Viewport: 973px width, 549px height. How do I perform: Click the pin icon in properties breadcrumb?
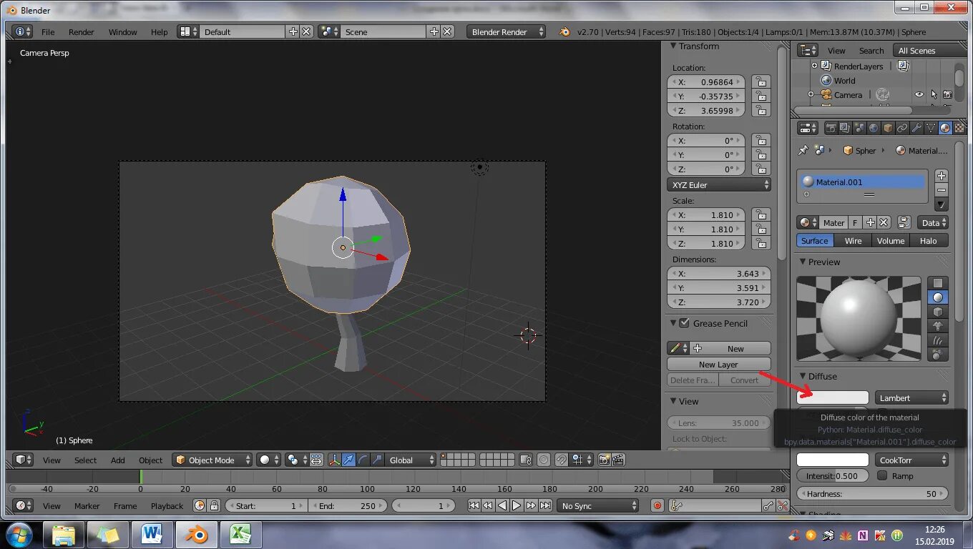click(x=803, y=151)
